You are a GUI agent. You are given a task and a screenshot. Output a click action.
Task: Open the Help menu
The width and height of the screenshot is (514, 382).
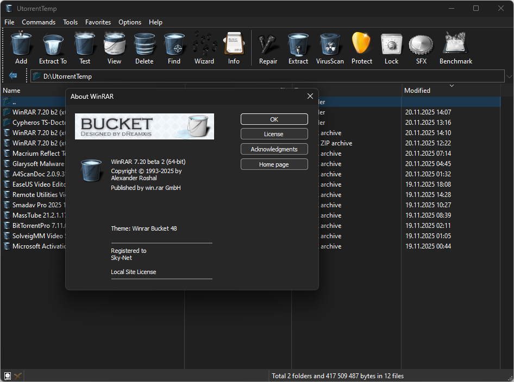tap(155, 22)
